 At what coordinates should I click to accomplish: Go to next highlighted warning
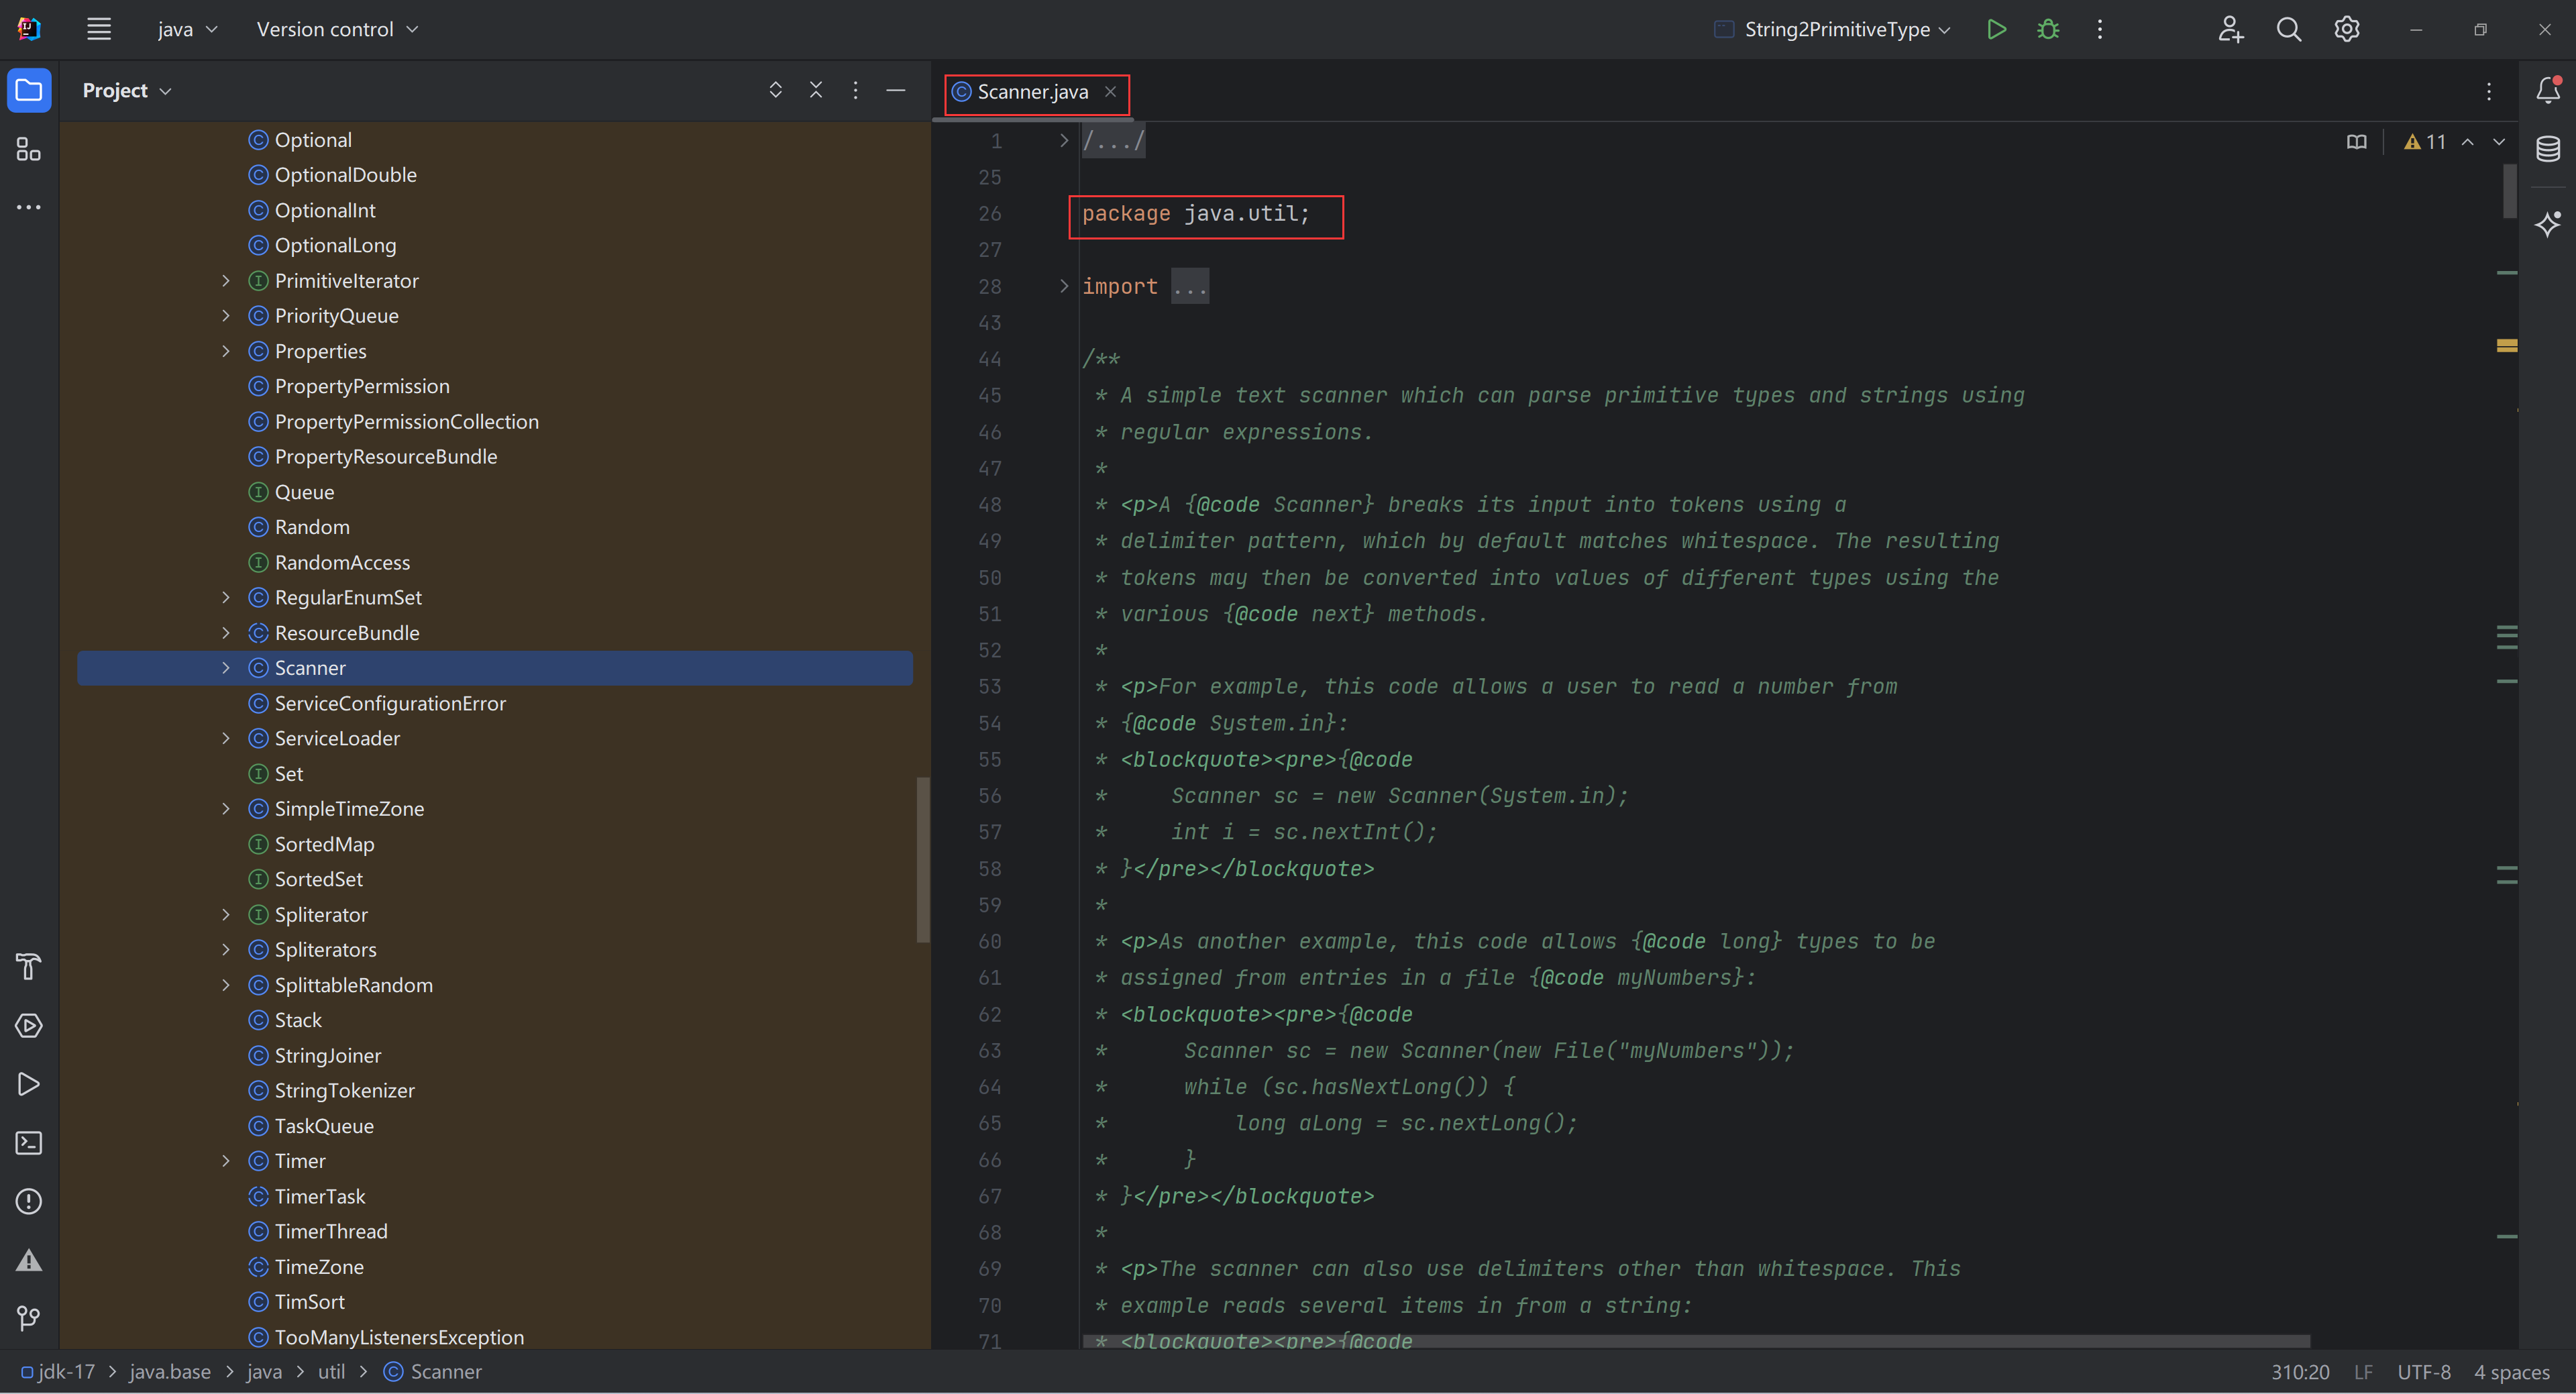click(2499, 142)
